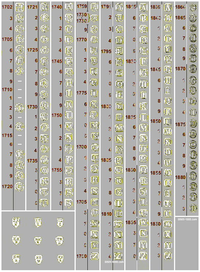The image size is (200, 272).
Task: Click the 1755 letter Q hallmark
Action: pyautogui.click(x=69, y=171)
